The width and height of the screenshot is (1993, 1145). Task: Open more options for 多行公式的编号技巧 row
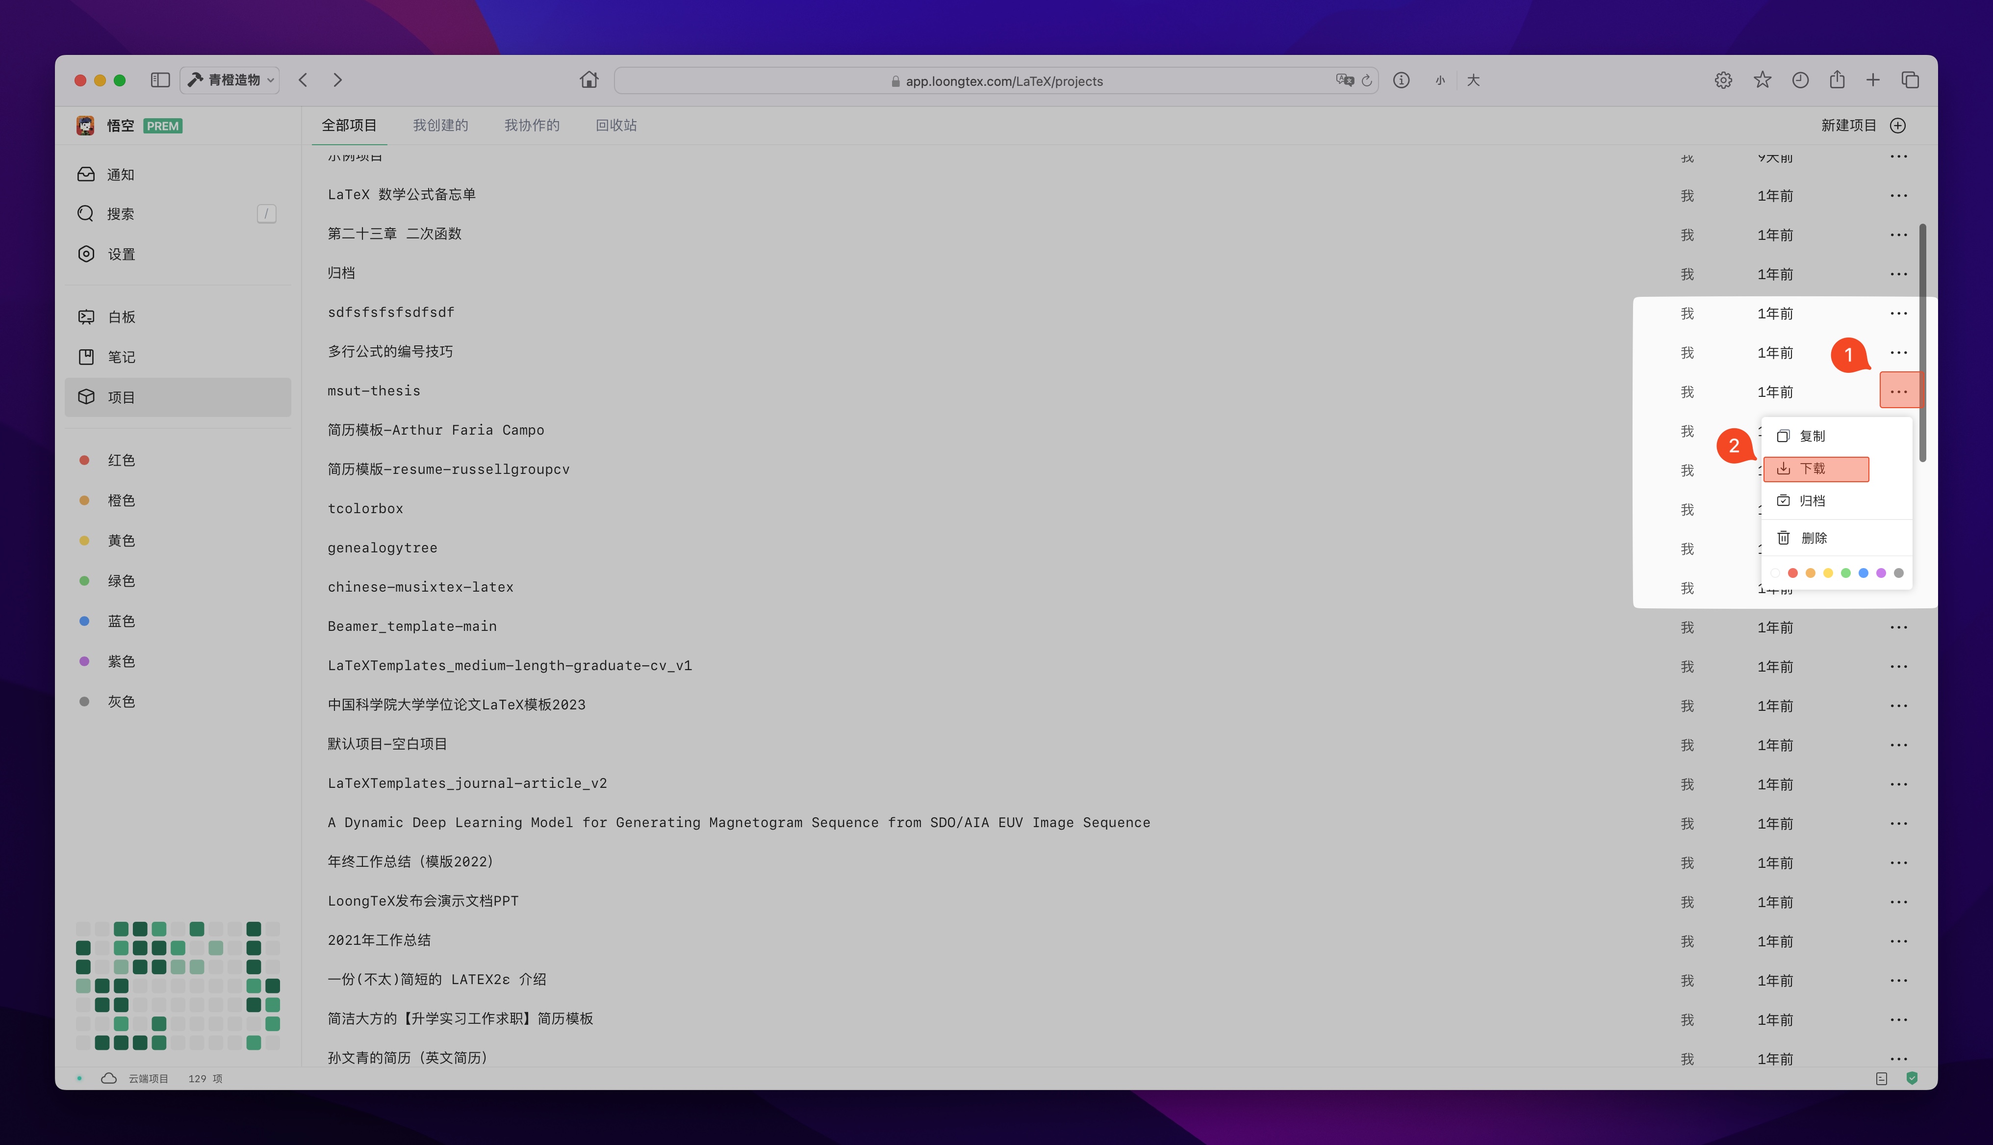tap(1899, 352)
